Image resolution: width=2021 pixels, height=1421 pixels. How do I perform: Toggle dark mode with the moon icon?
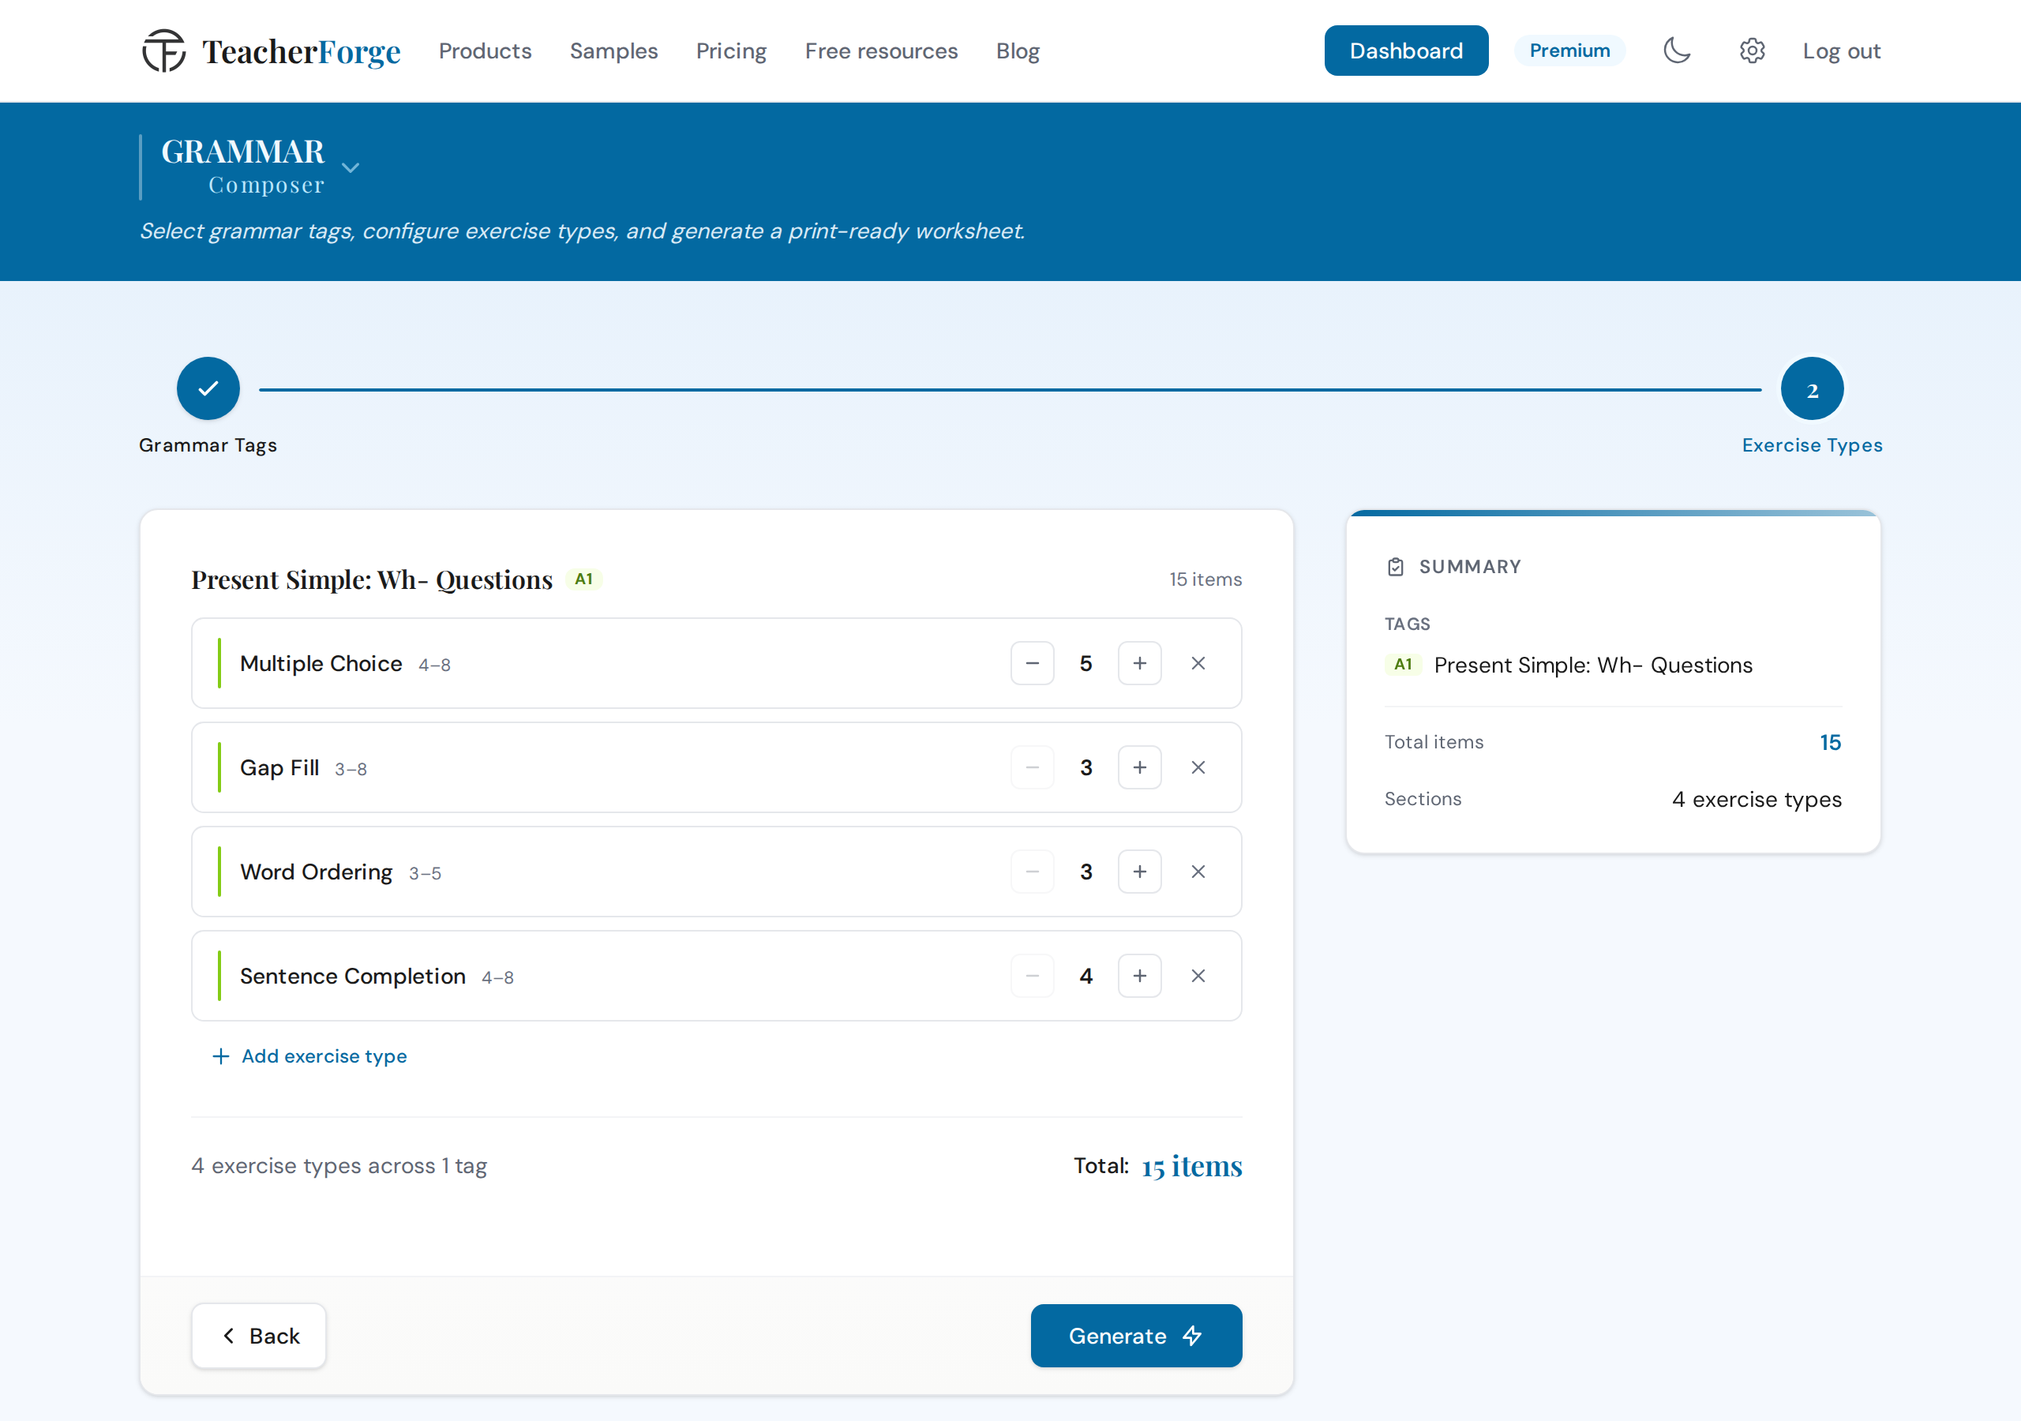pos(1677,51)
